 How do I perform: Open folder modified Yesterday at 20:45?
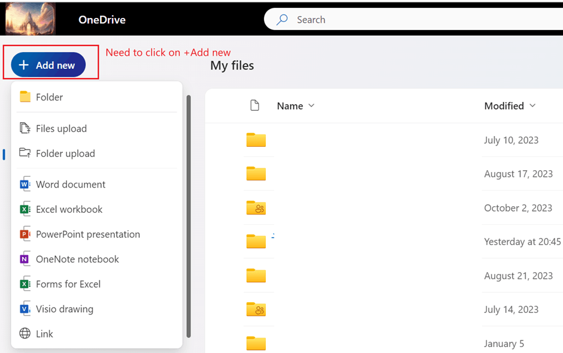coord(256,242)
